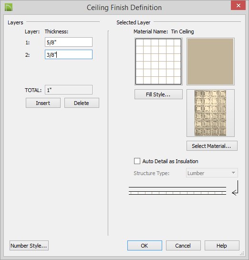This screenshot has width=249, height=260.
Task: Open the Fill Style dialog
Action: point(158,94)
